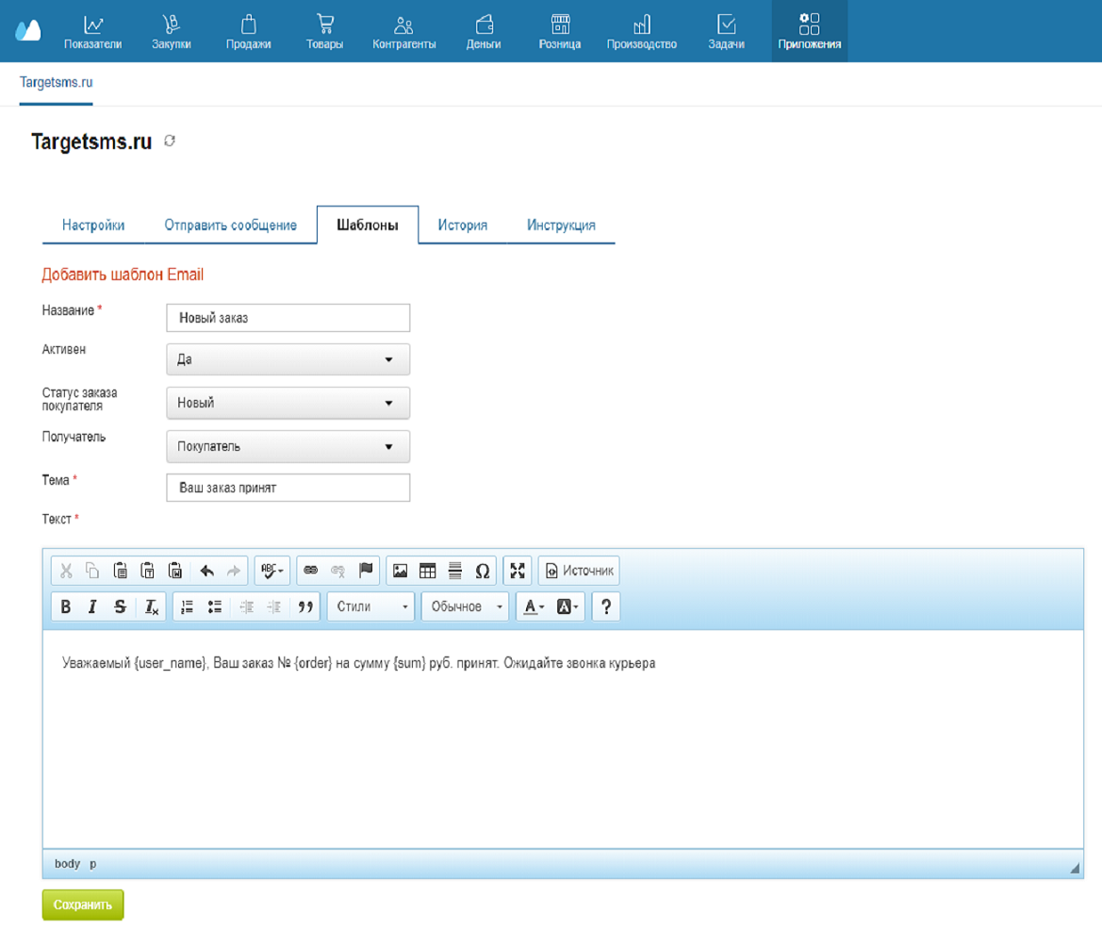Image resolution: width=1102 pixels, height=930 pixels.
Task: Open the Деньги section
Action: [484, 31]
